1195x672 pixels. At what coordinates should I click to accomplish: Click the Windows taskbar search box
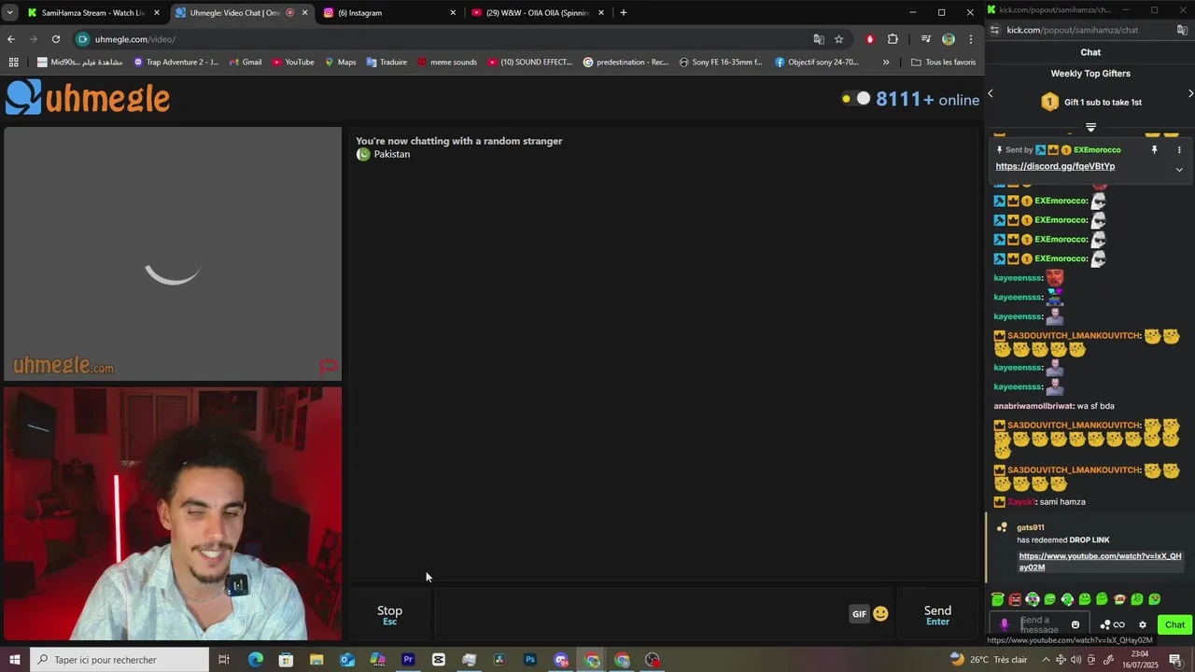pyautogui.click(x=119, y=660)
